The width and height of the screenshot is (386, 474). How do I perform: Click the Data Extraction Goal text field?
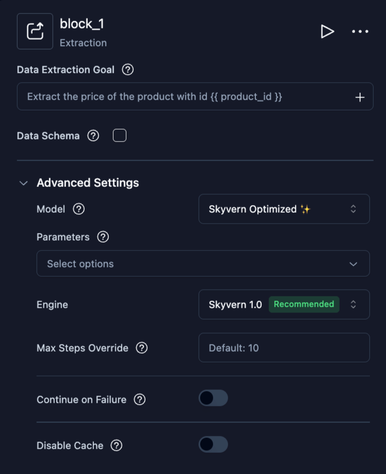[x=186, y=97]
